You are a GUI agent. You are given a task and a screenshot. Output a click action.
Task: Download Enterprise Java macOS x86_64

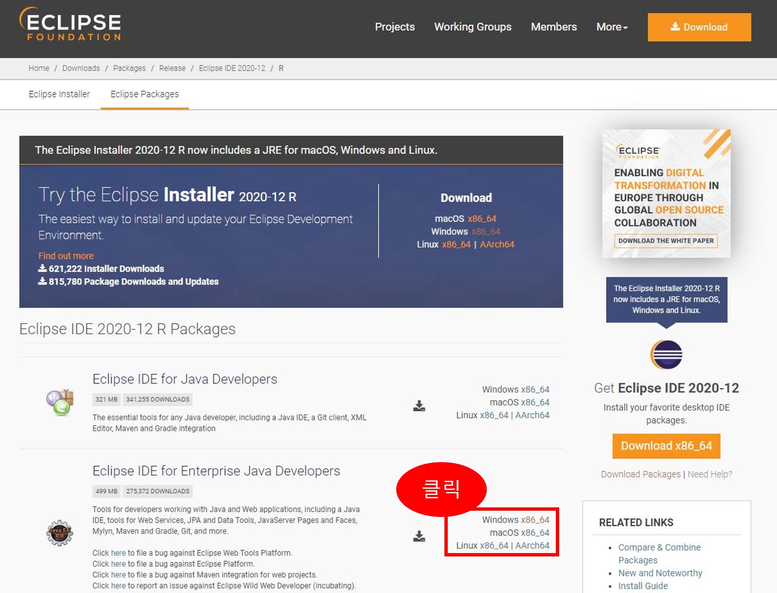click(x=535, y=533)
